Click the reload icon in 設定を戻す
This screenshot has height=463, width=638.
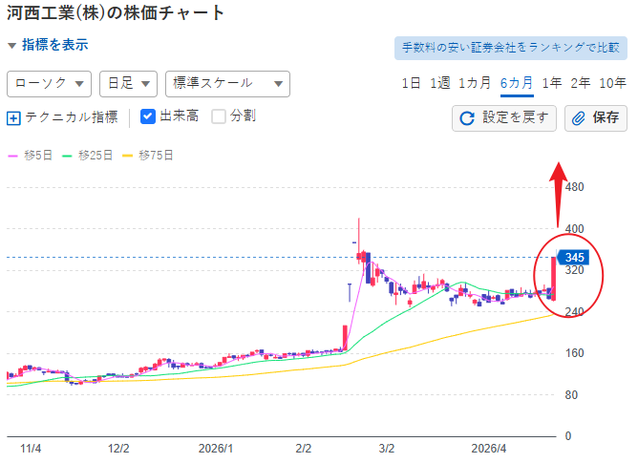point(467,118)
